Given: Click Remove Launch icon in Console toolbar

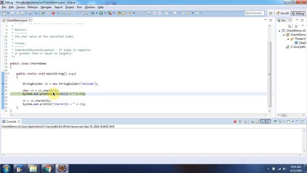Looking at the screenshot, I should tap(240, 122).
